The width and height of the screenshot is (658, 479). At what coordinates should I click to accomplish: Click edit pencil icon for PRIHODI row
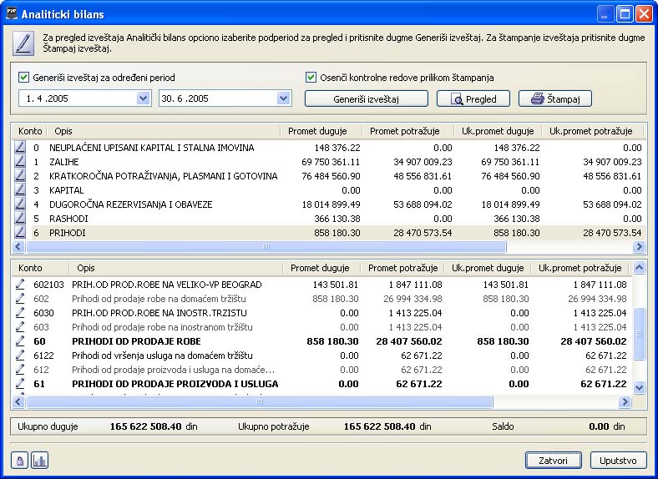[x=21, y=233]
